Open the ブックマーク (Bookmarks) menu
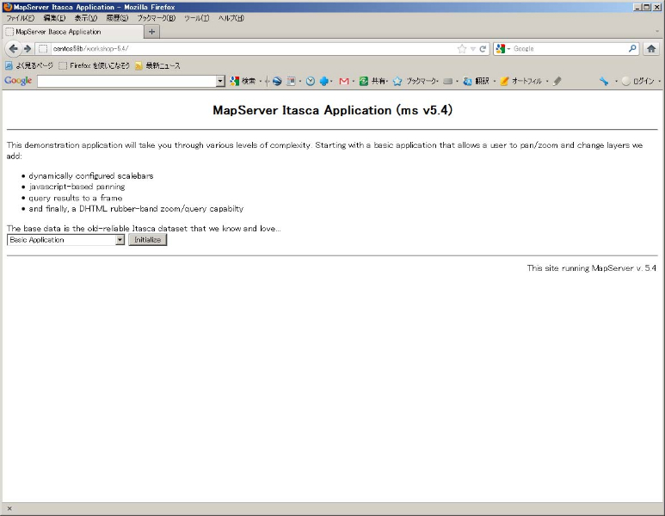 [156, 18]
